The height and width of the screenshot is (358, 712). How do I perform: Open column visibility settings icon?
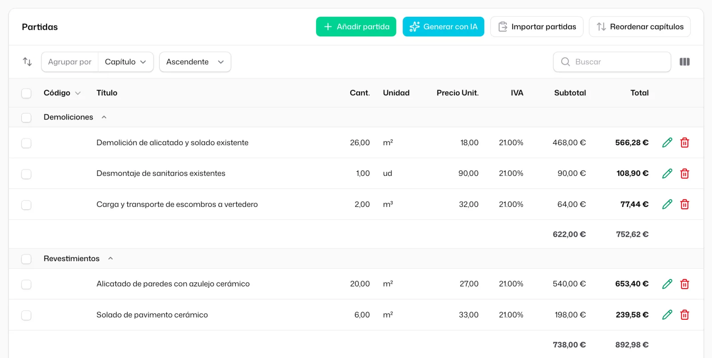pos(684,62)
